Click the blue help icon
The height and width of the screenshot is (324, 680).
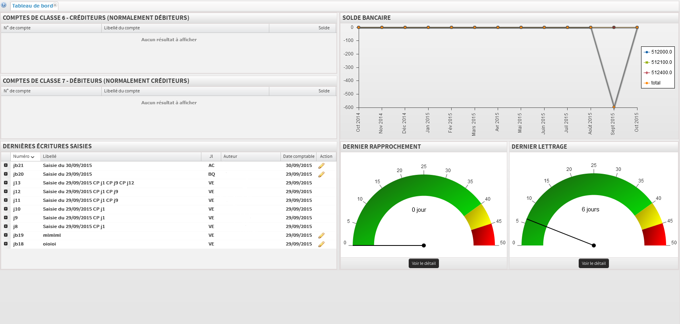point(4,5)
